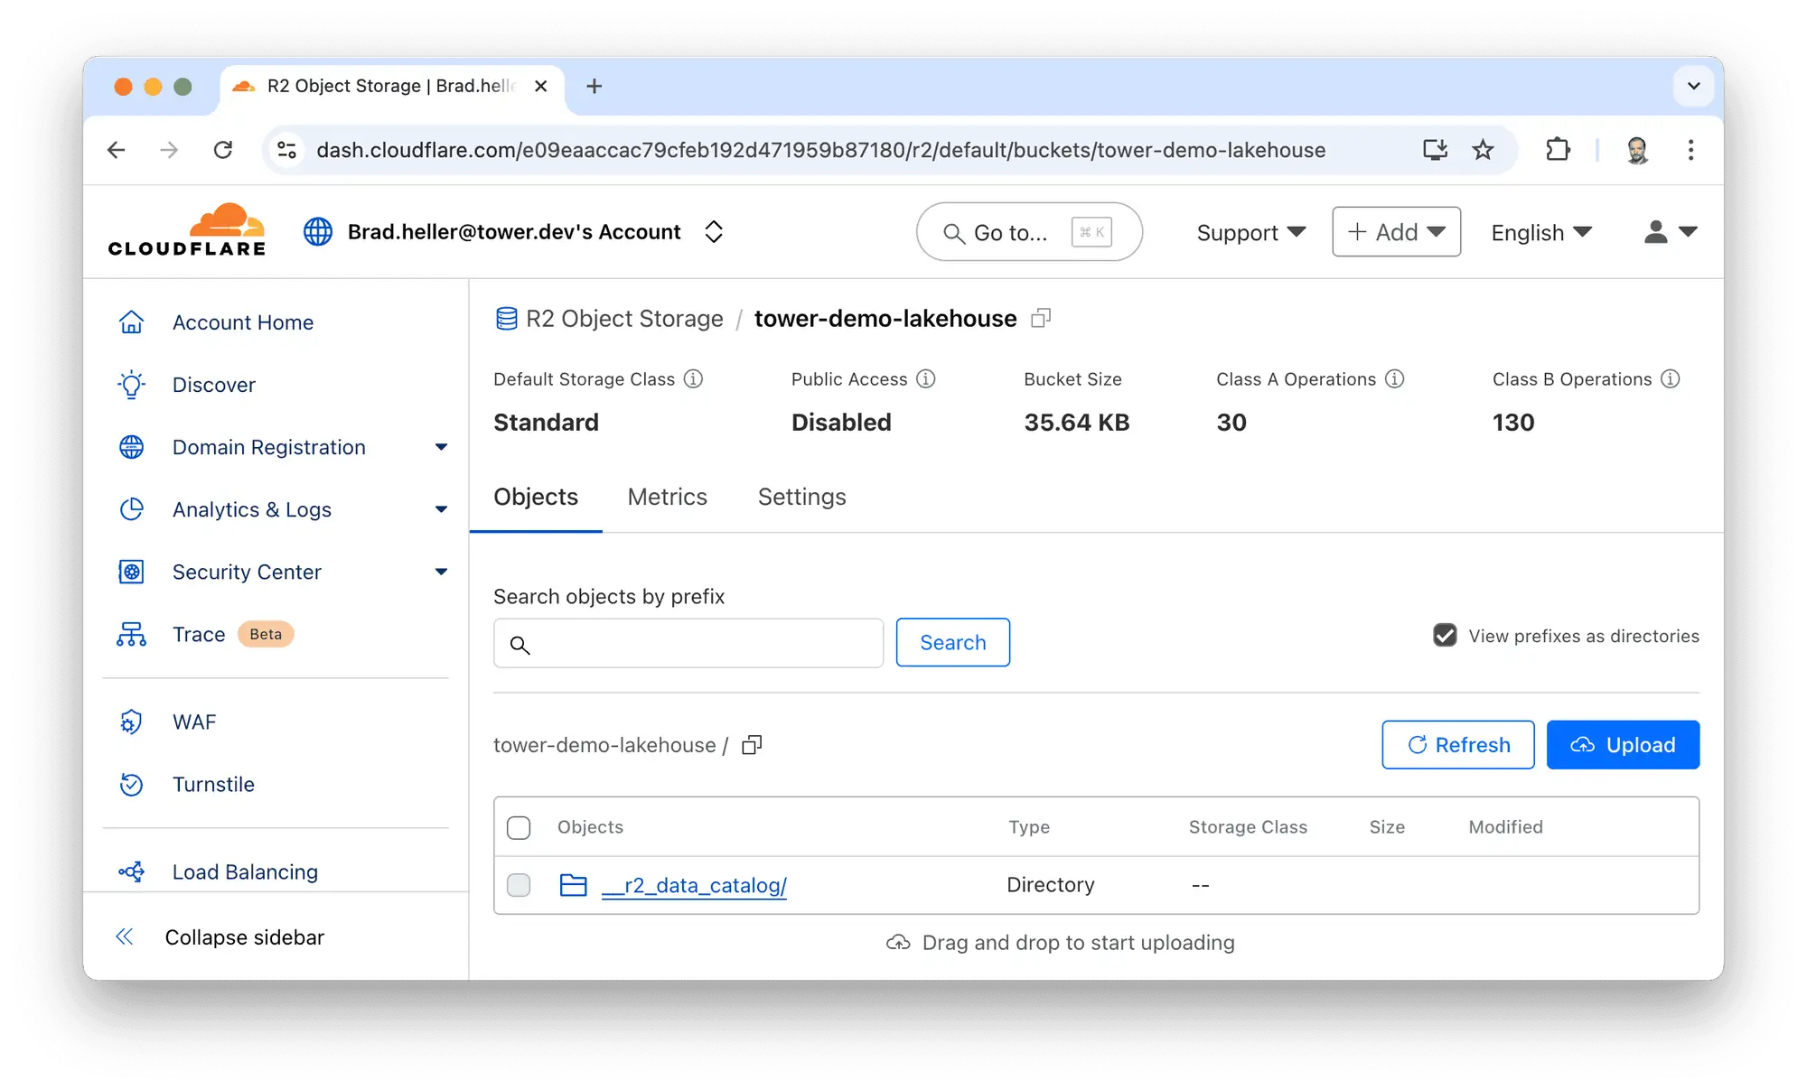Open the Go to... quick search box

click(1029, 232)
